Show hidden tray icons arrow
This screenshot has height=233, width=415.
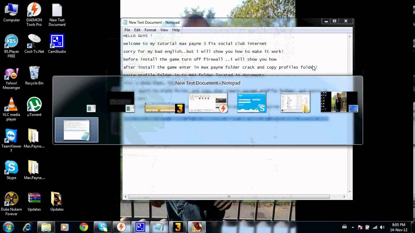coord(353,227)
